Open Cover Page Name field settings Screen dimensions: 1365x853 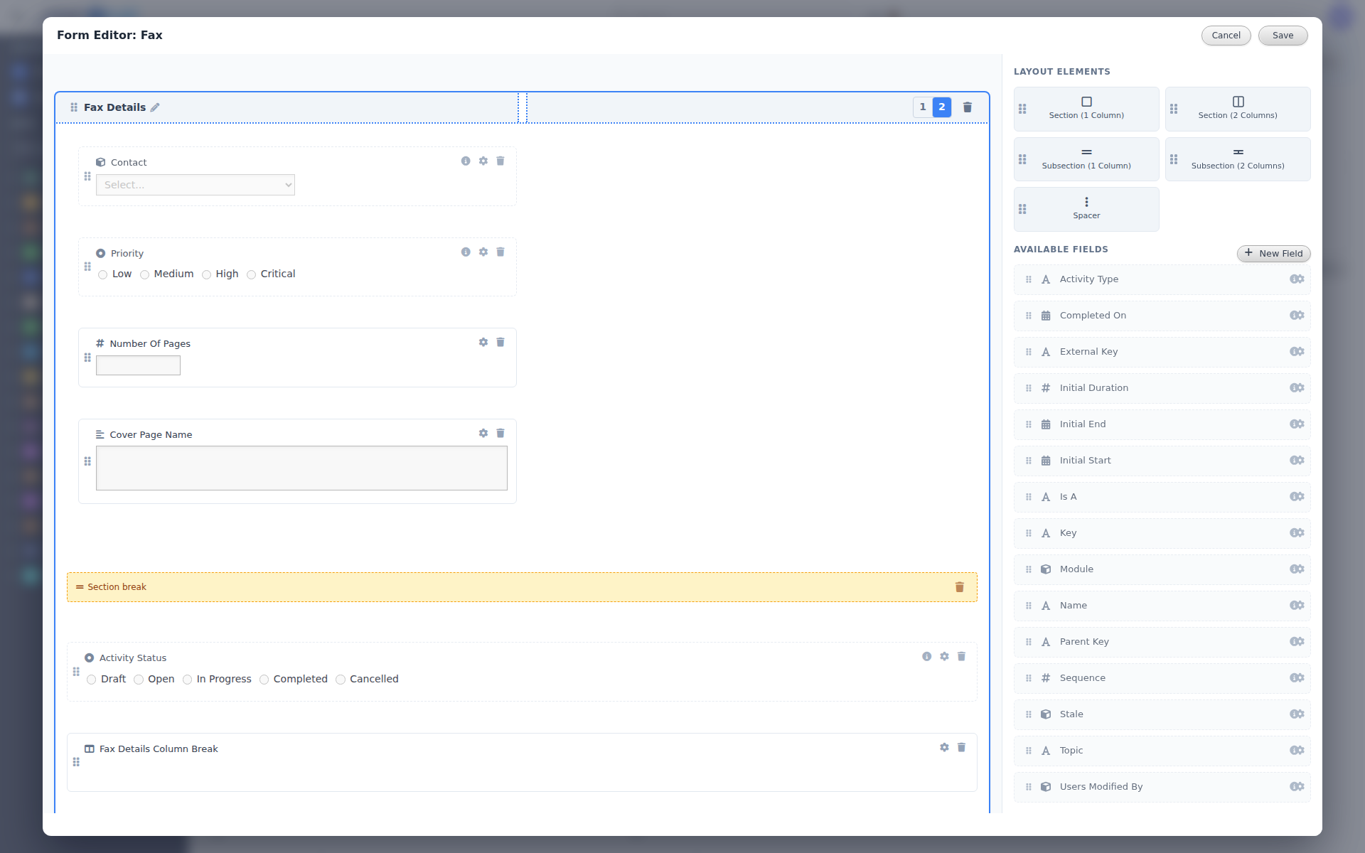[x=483, y=434]
